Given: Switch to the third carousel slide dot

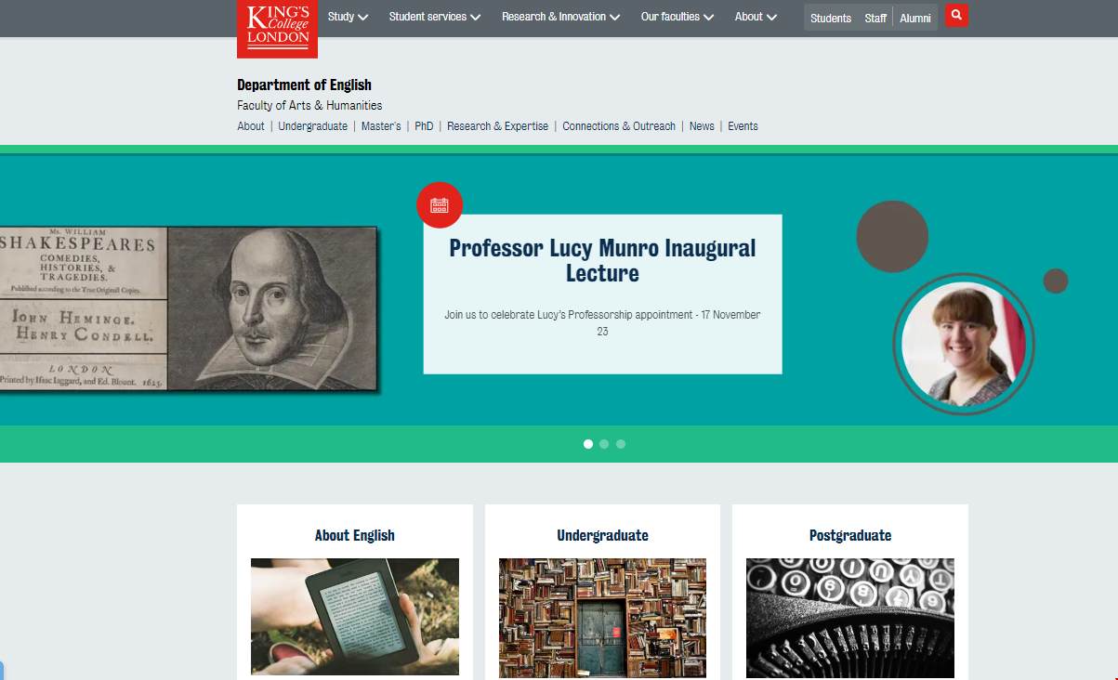Looking at the screenshot, I should pyautogui.click(x=621, y=444).
